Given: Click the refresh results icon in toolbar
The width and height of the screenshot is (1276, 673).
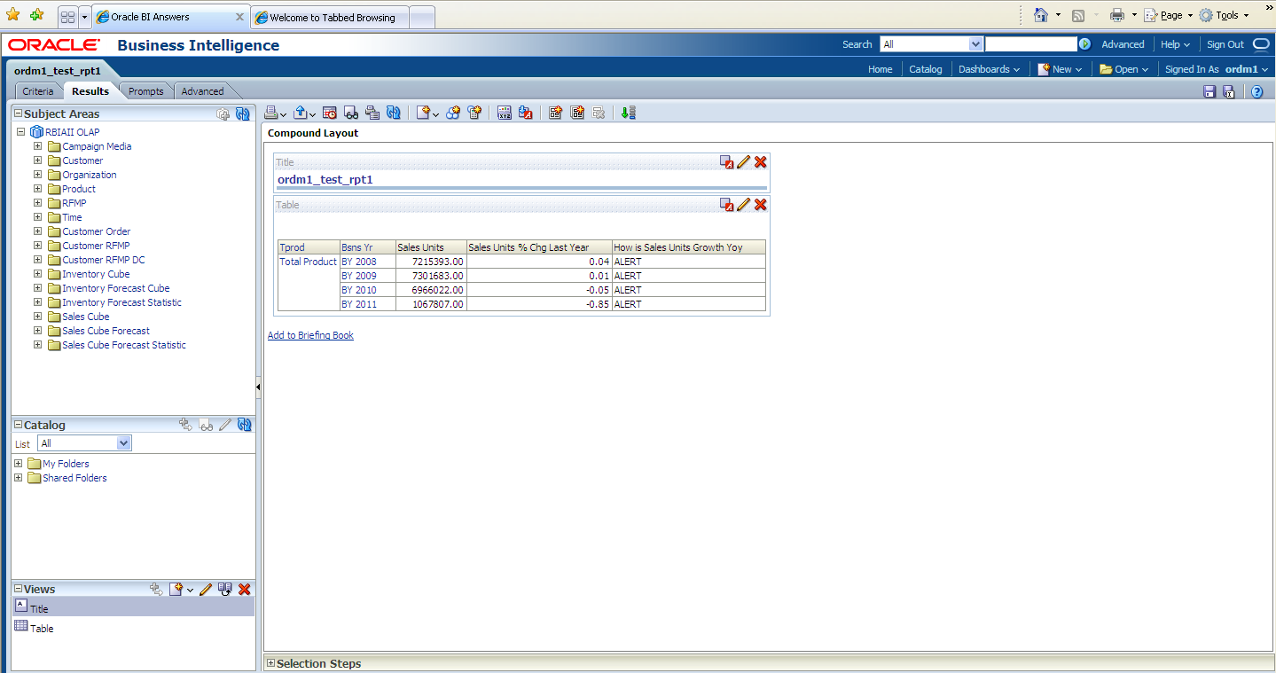Looking at the screenshot, I should (394, 113).
